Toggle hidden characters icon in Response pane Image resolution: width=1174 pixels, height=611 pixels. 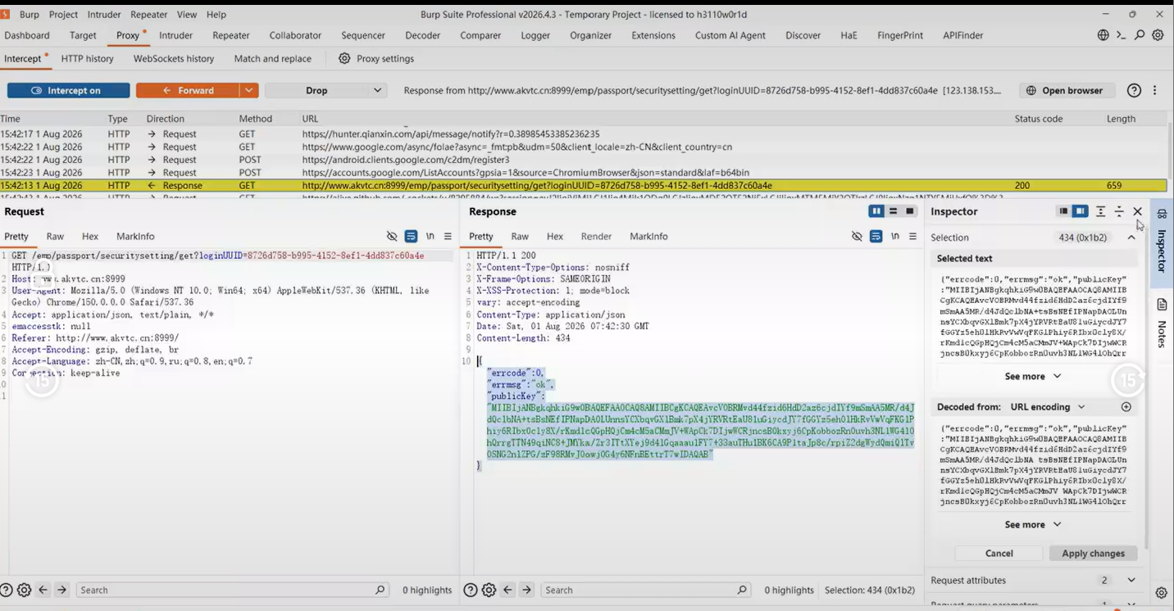pyautogui.click(x=857, y=236)
